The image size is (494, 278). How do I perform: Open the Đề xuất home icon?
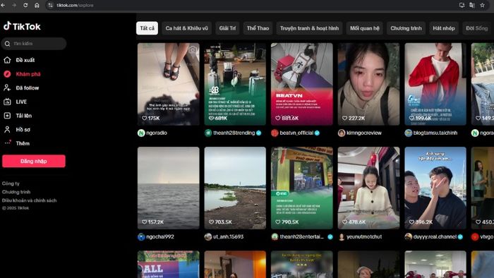(7, 60)
